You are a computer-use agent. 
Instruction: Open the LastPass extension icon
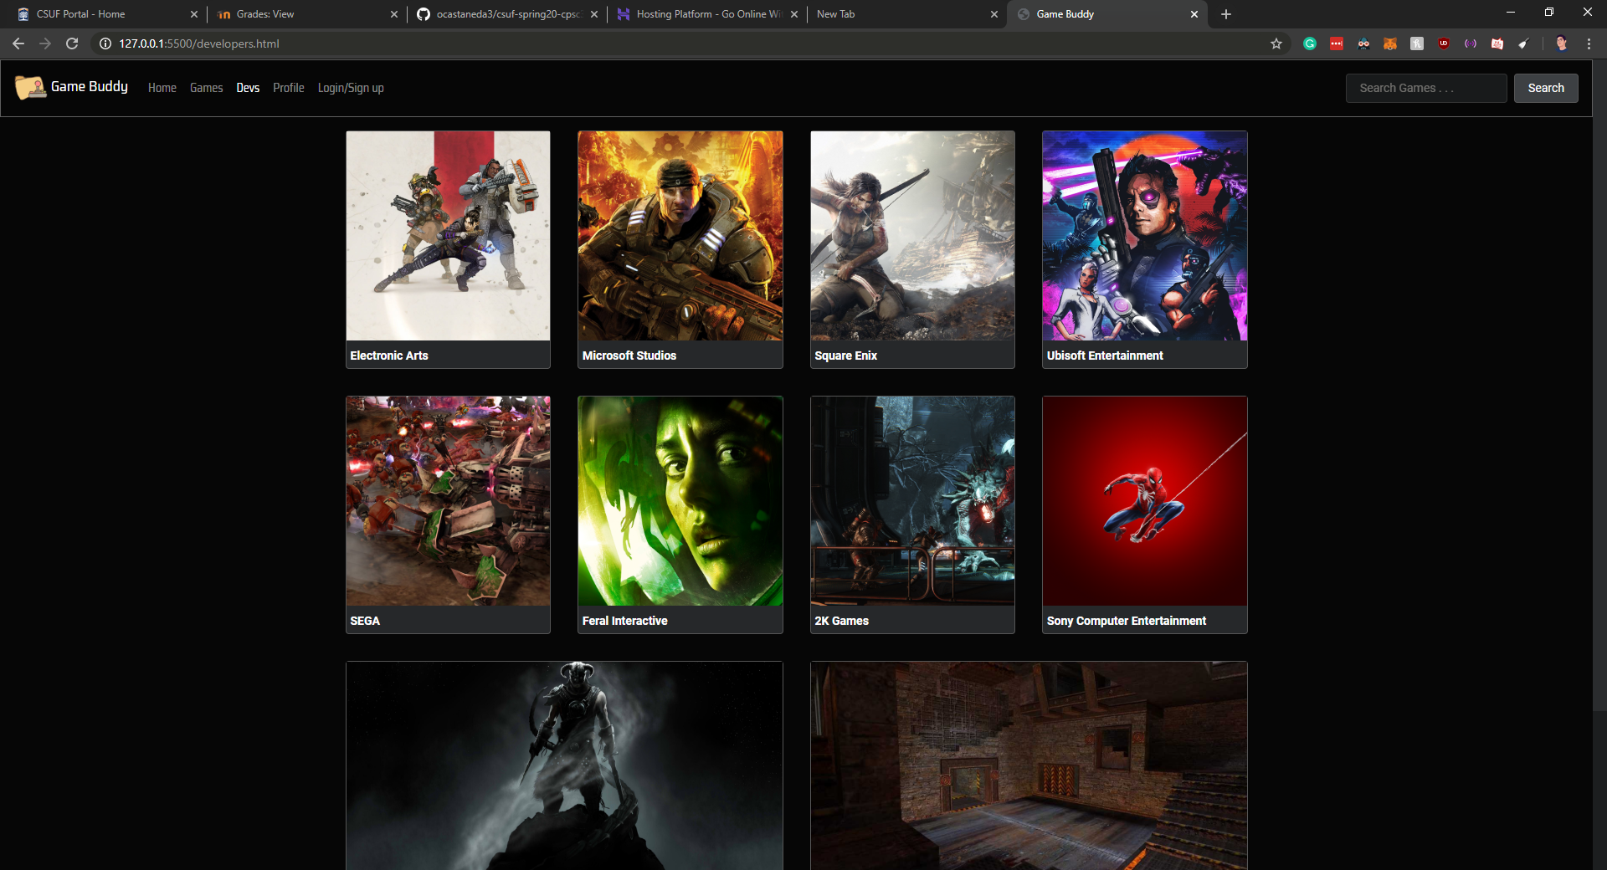coord(1337,43)
